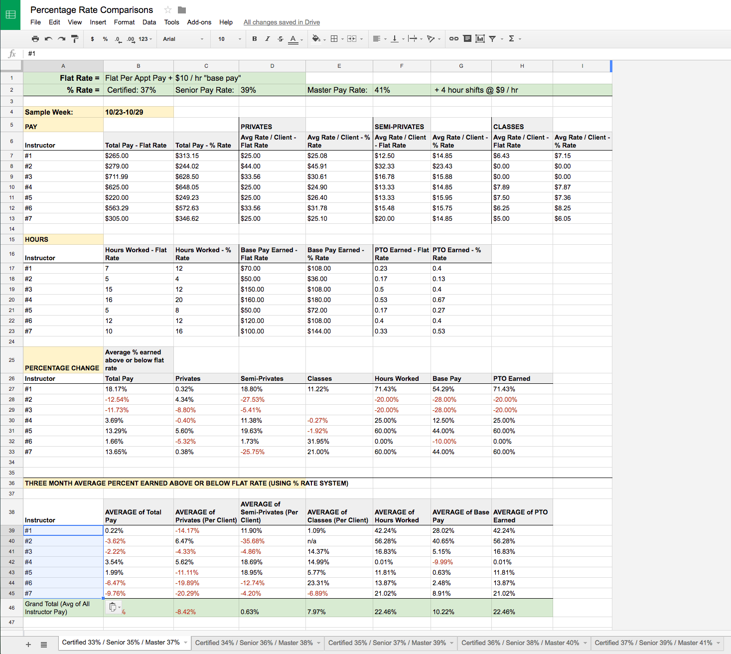Open Certified 36% tab dropdown arrow
Image resolution: width=731 pixels, height=654 pixels.
click(585, 643)
